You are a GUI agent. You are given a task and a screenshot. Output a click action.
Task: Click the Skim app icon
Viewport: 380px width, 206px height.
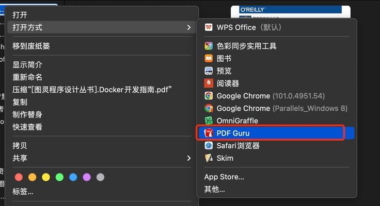coord(209,158)
